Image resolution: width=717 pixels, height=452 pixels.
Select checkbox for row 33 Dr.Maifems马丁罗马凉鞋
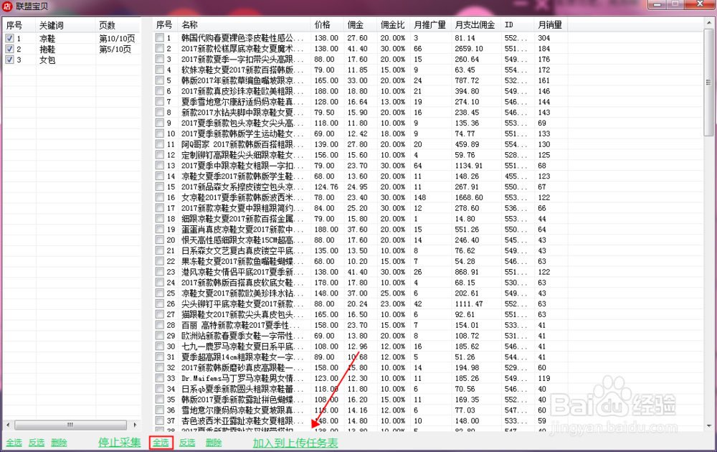tap(160, 378)
